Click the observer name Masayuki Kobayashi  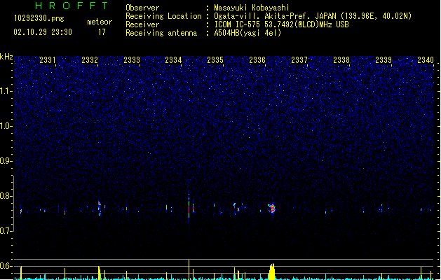[x=252, y=8]
